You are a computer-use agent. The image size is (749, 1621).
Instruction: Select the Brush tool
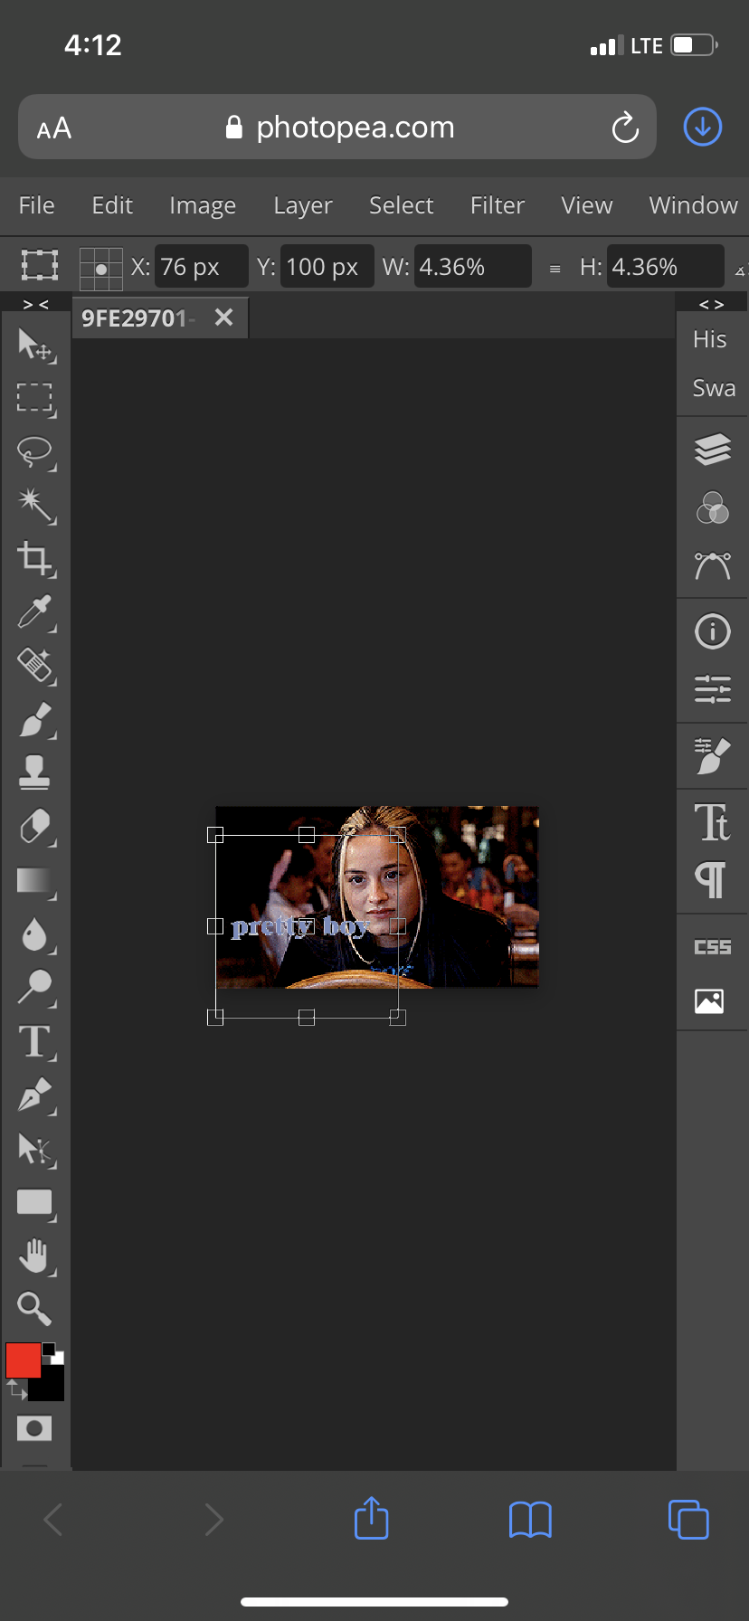coord(35,720)
